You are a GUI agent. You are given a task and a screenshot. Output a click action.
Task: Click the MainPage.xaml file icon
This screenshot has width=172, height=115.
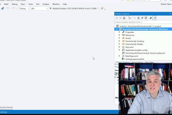pyautogui.click(x=123, y=56)
